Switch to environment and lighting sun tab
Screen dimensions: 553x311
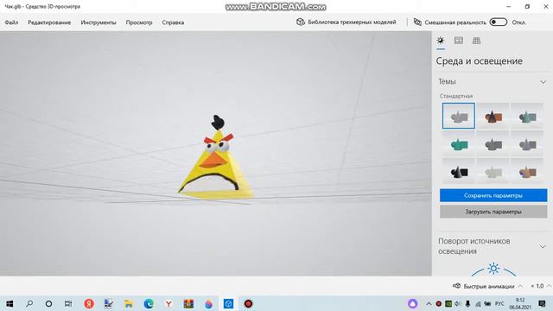click(x=441, y=41)
